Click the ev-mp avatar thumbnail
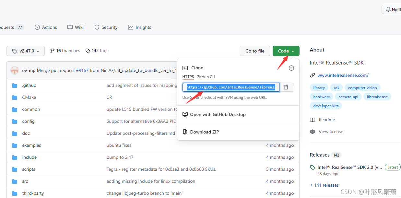The width and height of the screenshot is (401, 198). coord(15,70)
